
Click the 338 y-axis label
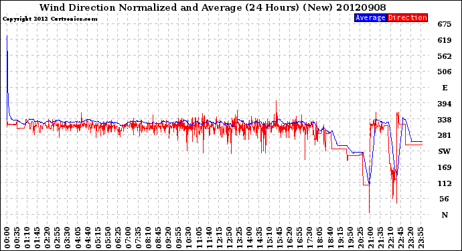tap(445, 120)
